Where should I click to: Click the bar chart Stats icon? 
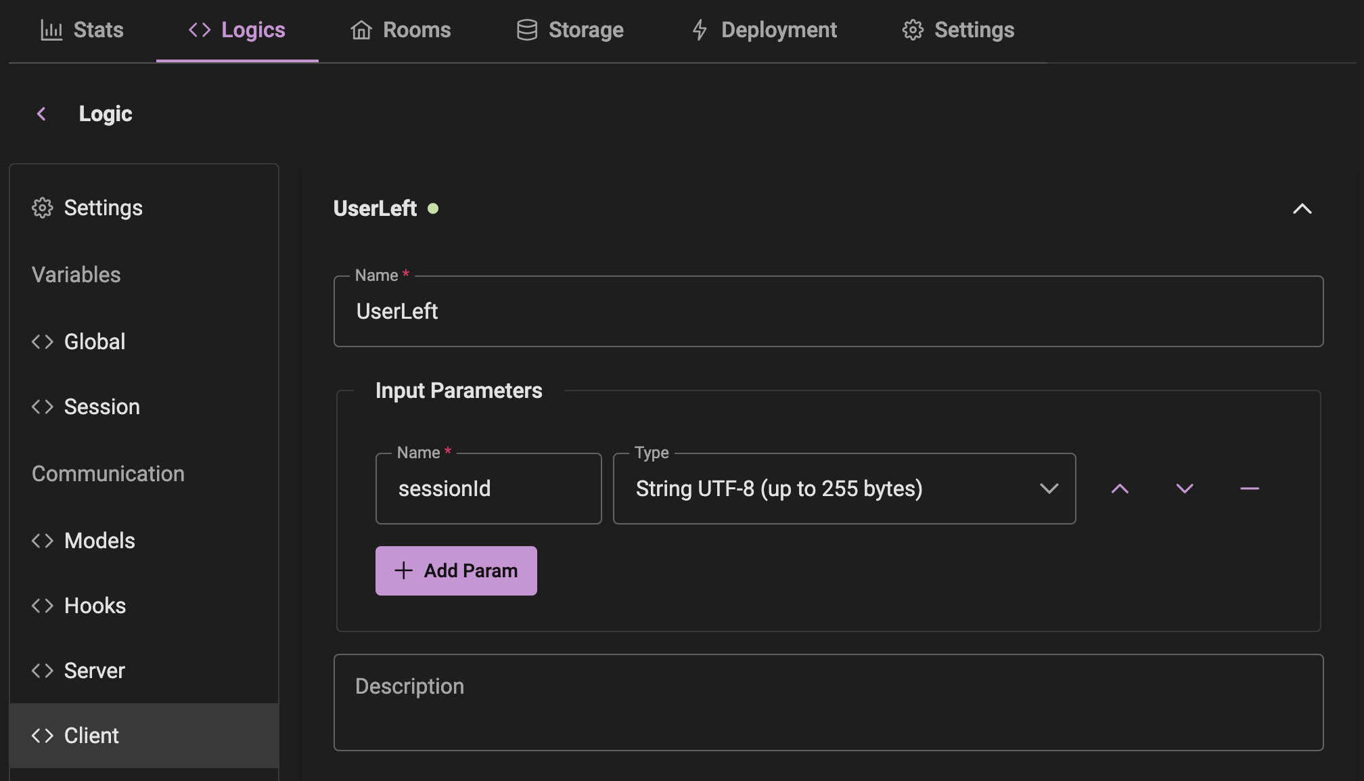click(51, 28)
